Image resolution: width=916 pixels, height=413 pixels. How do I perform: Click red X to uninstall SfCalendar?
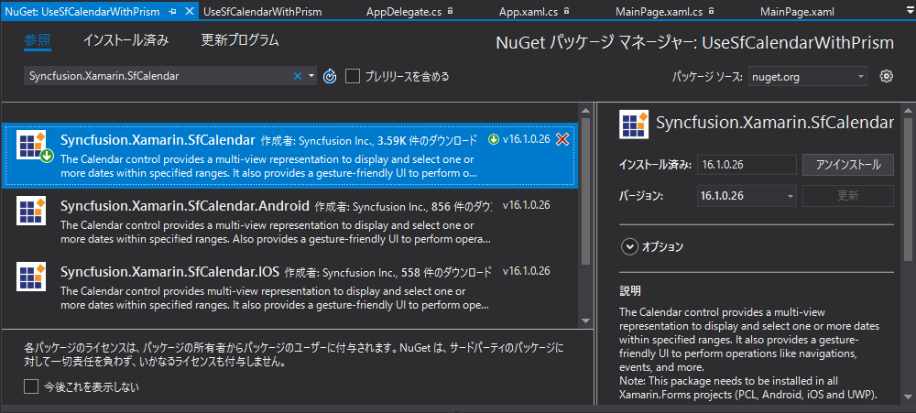pyautogui.click(x=562, y=139)
